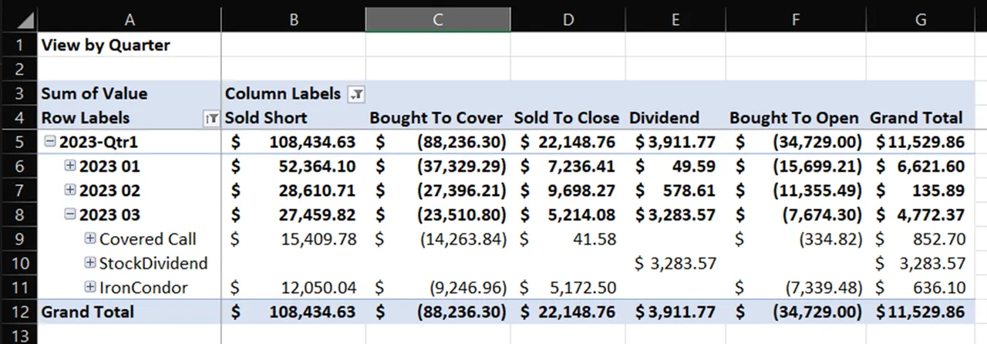
Task: Expand the IronCondor row
Action: [91, 288]
